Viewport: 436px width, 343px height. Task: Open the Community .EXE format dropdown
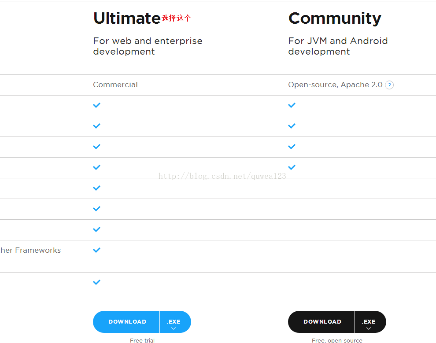tap(370, 321)
